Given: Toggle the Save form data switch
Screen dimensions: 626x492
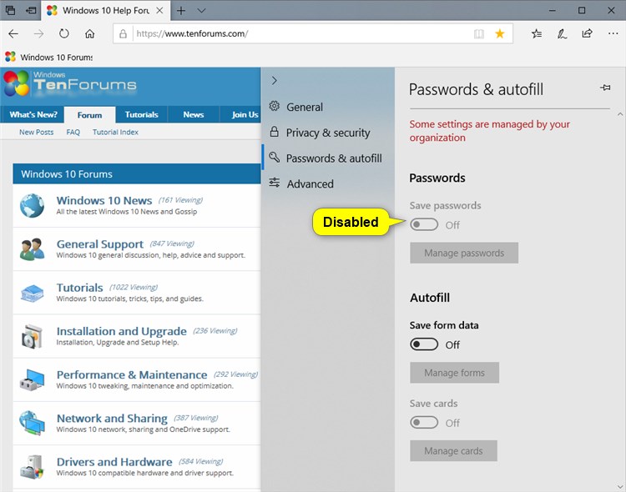Looking at the screenshot, I should (x=424, y=344).
